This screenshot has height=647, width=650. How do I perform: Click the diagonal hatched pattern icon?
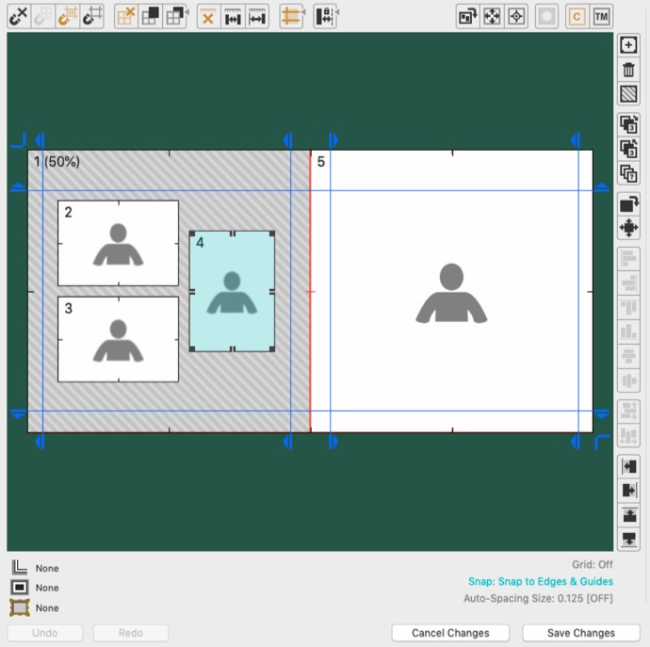628,94
